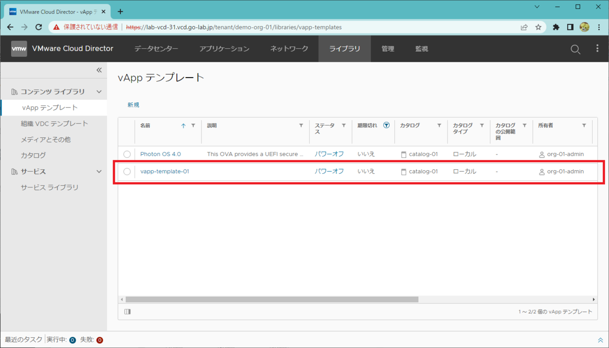This screenshot has width=609, height=348.
Task: Open the vapp-template-01 link
Action: 164,171
